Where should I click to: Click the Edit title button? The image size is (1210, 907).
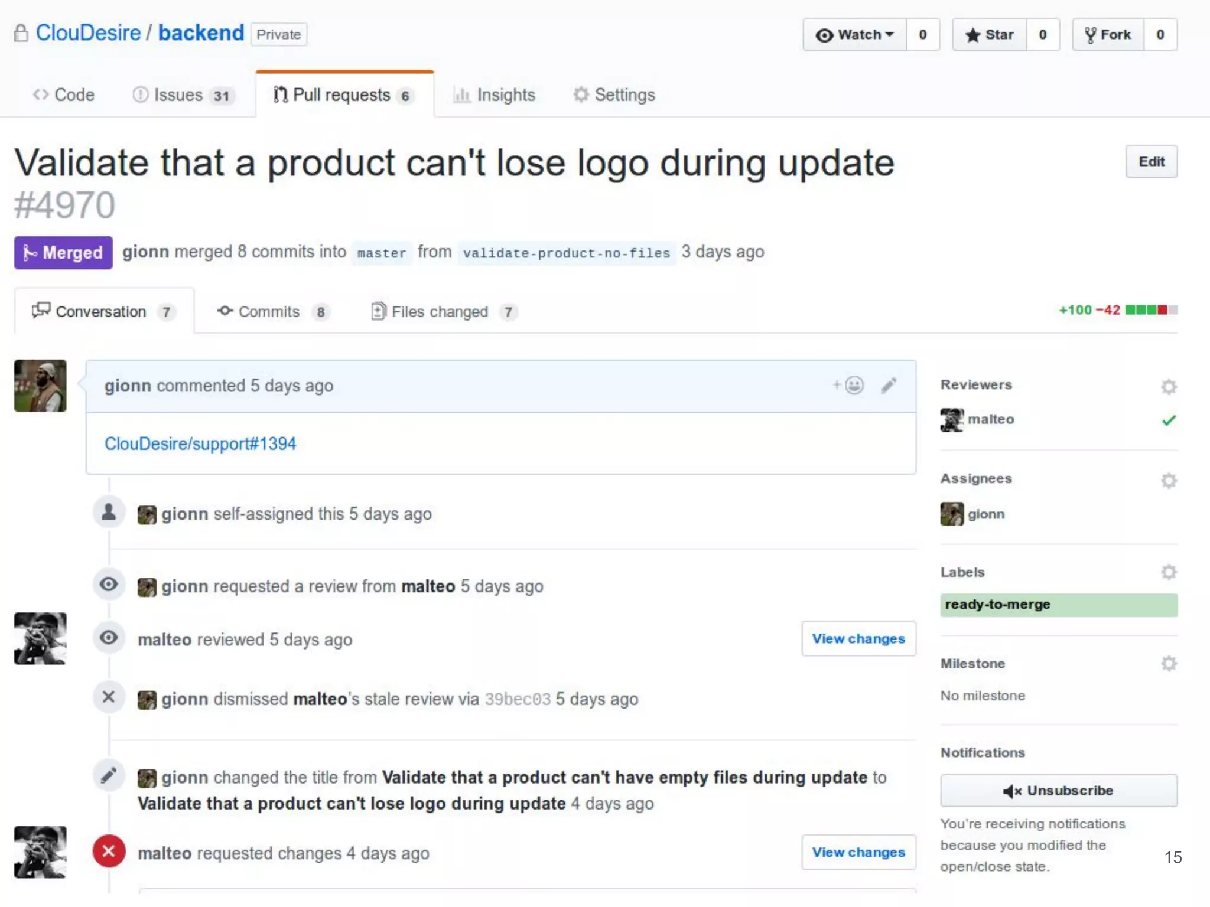(x=1151, y=162)
